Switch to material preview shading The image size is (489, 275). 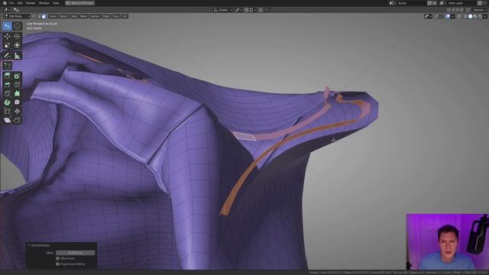click(x=475, y=16)
